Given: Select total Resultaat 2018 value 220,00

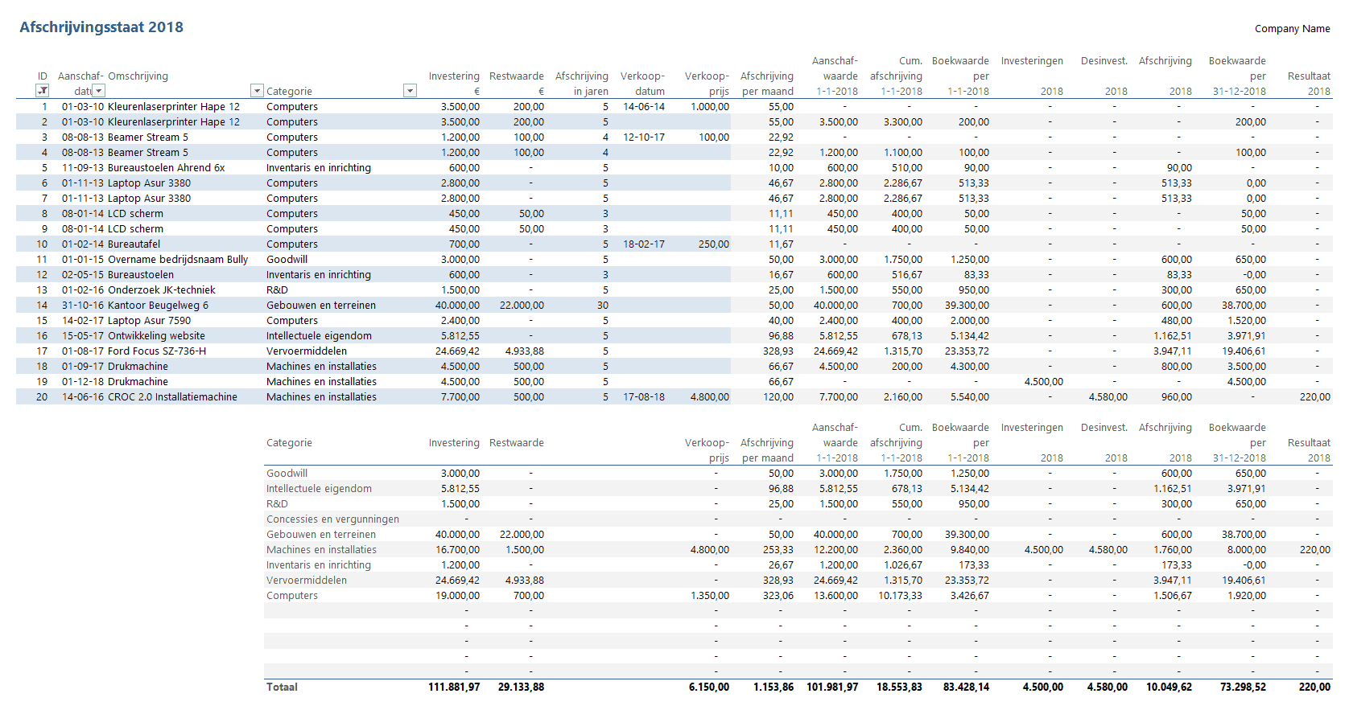Looking at the screenshot, I should click(x=1314, y=687).
